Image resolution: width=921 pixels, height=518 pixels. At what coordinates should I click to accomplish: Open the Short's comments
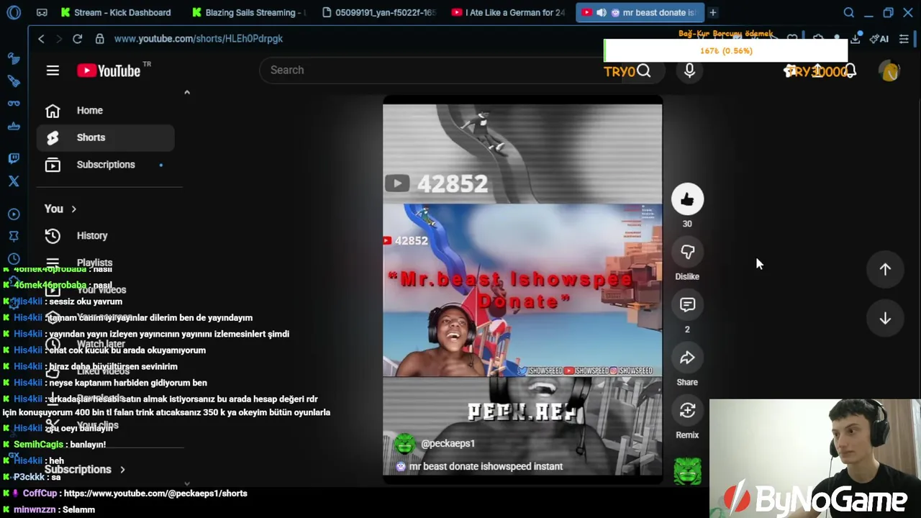(x=687, y=305)
